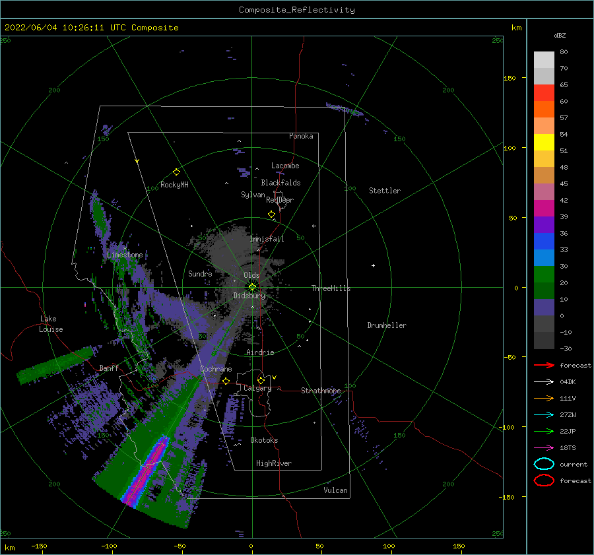
Task: Click the Limestone label
Action: click(125, 255)
